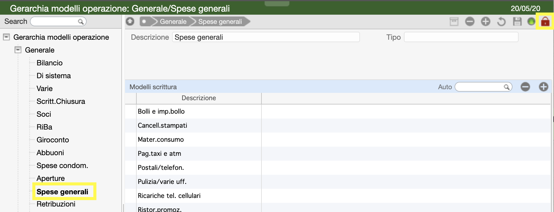The width and height of the screenshot is (554, 212).
Task: Select RiBa in the tree
Action: pyautogui.click(x=44, y=127)
